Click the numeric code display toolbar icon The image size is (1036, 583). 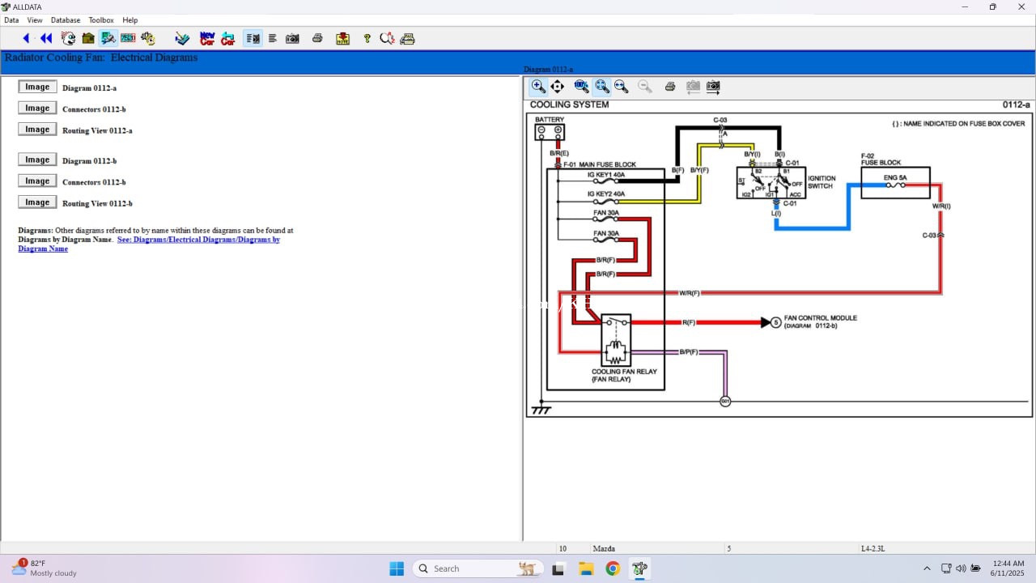click(128, 38)
